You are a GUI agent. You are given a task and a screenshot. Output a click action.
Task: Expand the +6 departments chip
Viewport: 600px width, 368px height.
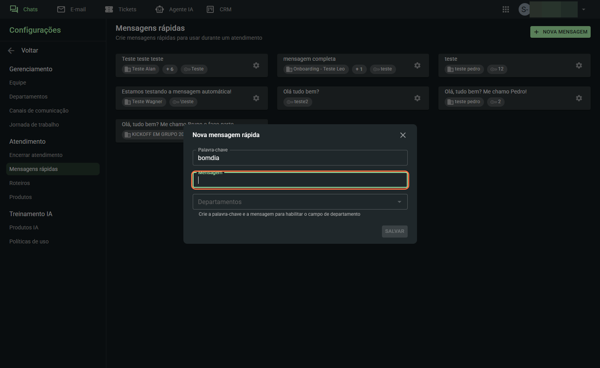click(170, 69)
